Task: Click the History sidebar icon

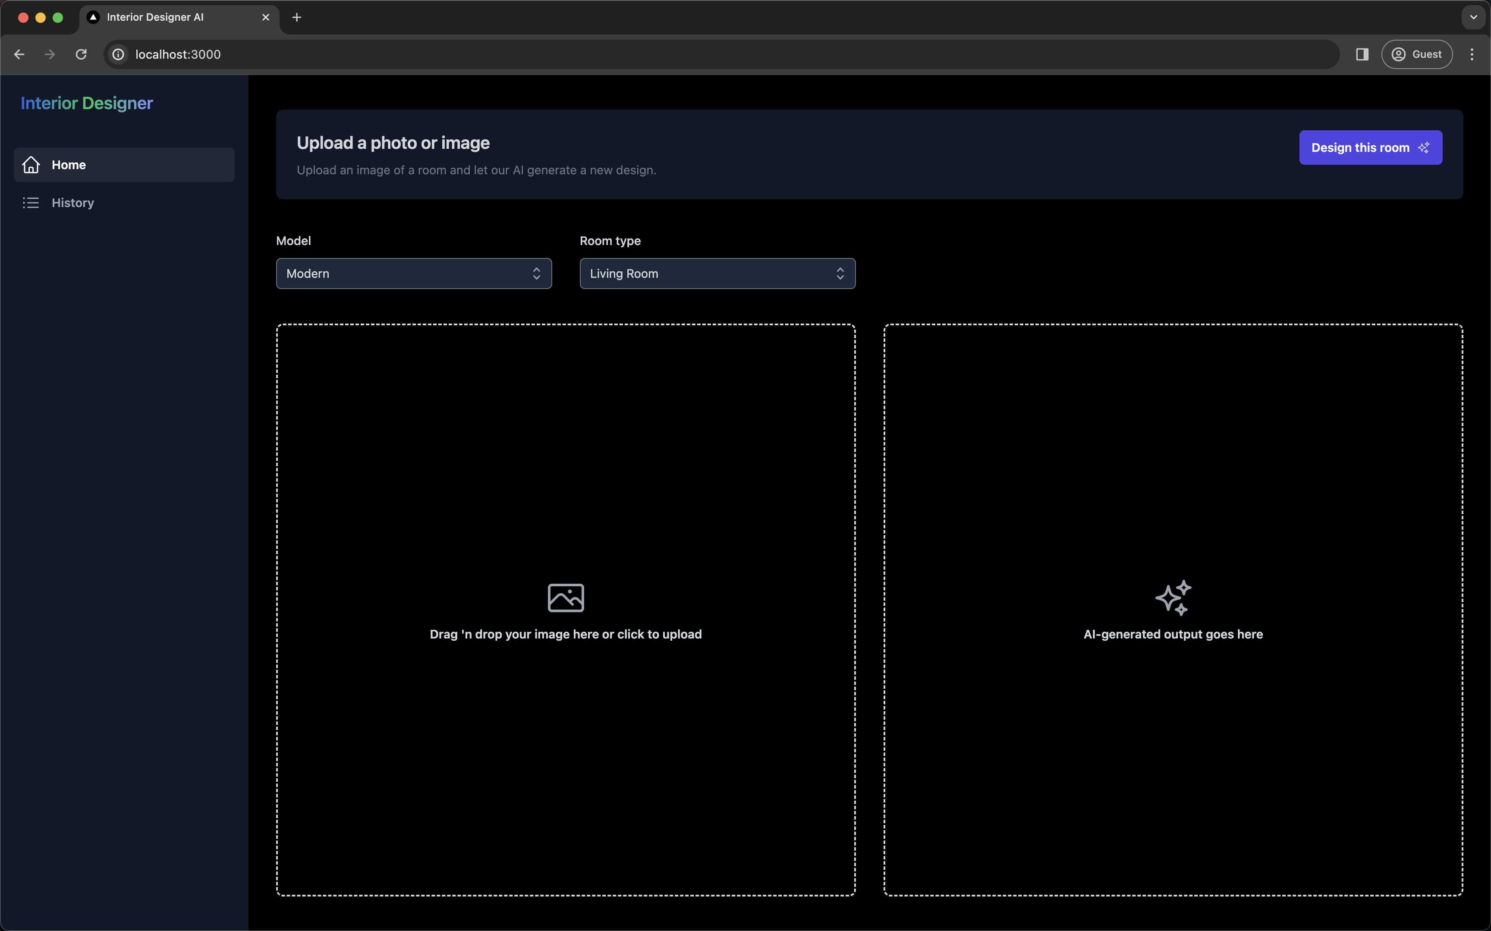Action: point(31,203)
